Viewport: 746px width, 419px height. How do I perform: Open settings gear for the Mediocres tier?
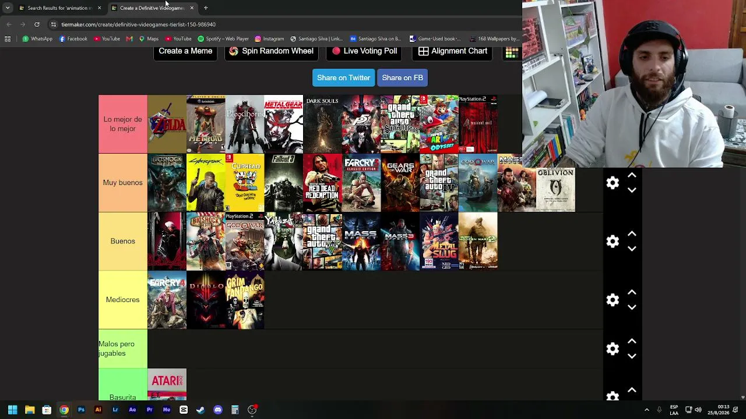[x=612, y=300]
